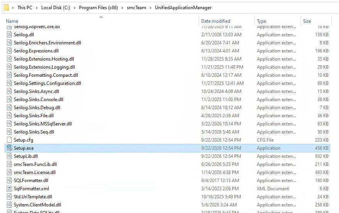Select the SetupLib.dll file name
This screenshot has width=339, height=213.
26,156
